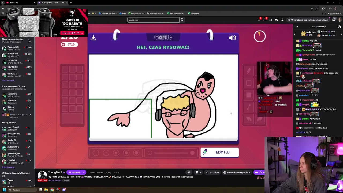Open new browser tab

[71, 3]
